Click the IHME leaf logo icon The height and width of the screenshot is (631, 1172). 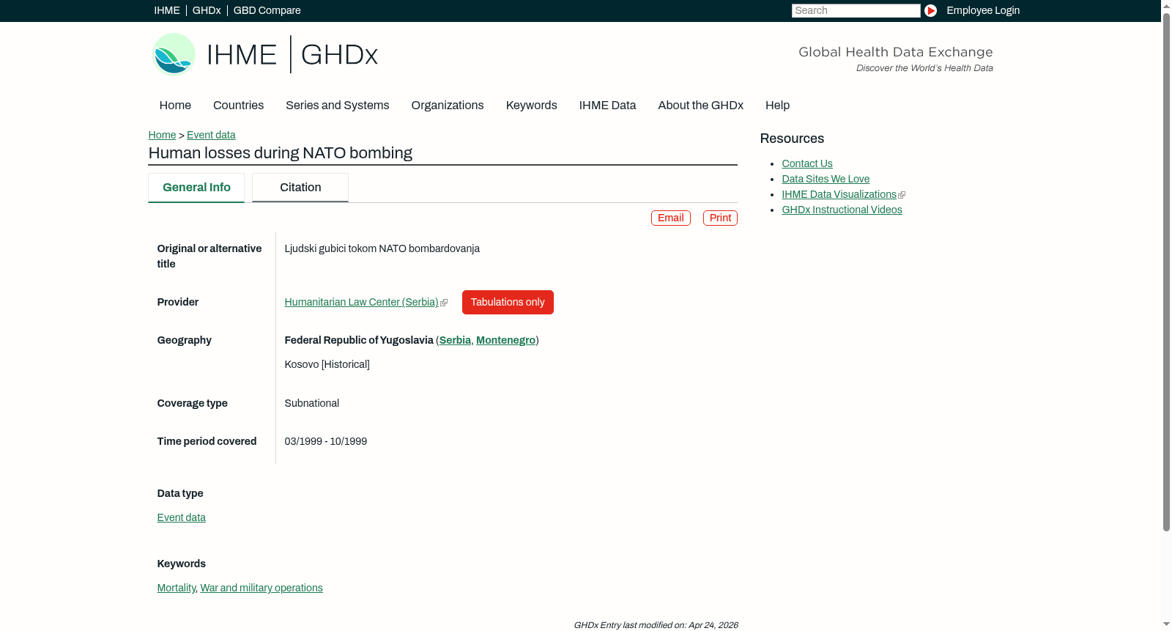pyautogui.click(x=174, y=54)
